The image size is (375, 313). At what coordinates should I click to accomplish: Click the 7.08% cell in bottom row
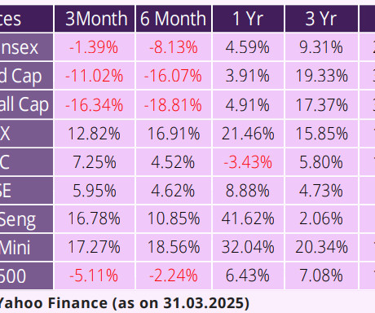coord(321,276)
